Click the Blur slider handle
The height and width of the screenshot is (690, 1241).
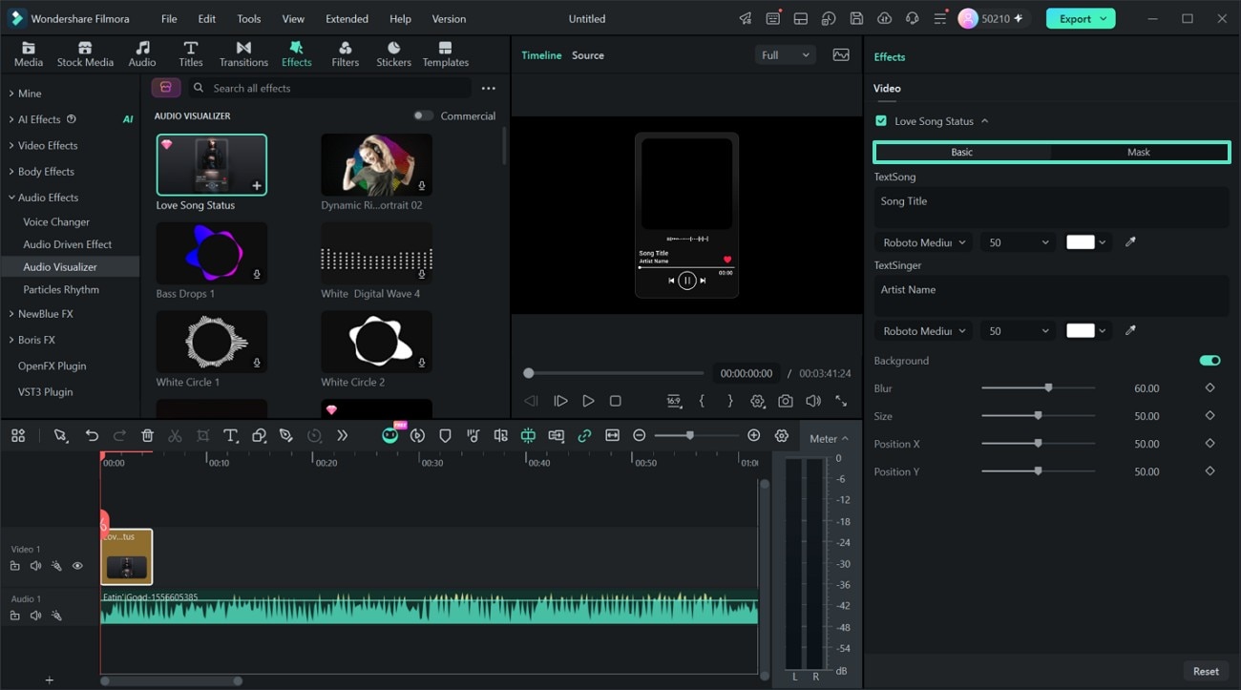coord(1048,388)
